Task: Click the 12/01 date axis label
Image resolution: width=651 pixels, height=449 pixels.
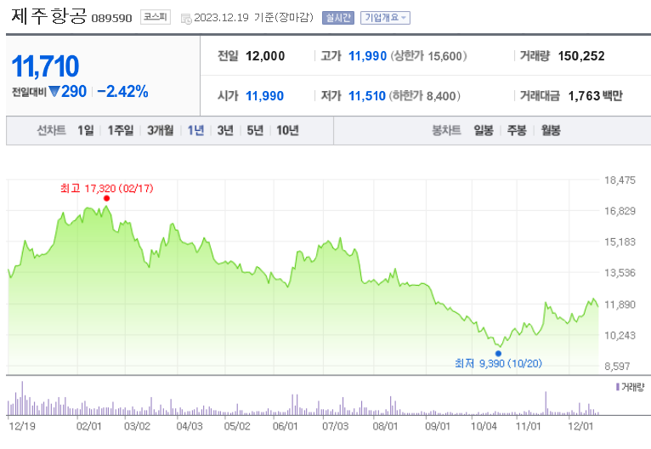Action: [x=580, y=426]
